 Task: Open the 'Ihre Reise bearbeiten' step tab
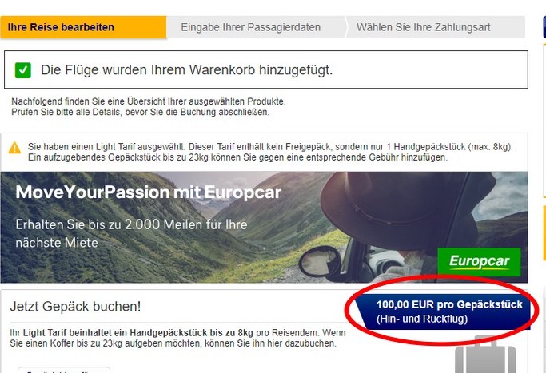[x=83, y=27]
